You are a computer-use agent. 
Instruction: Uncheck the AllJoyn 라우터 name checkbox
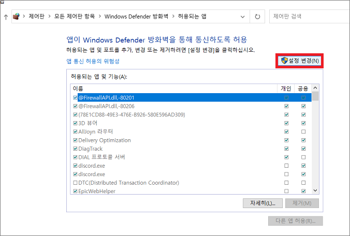tap(75, 131)
